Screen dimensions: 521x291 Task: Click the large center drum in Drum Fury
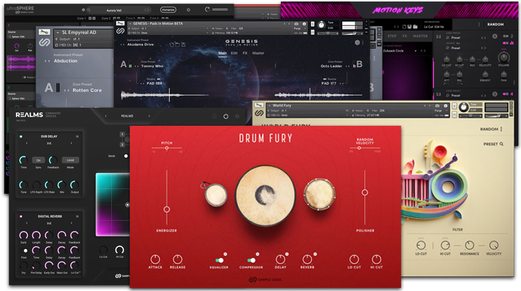[x=265, y=196]
